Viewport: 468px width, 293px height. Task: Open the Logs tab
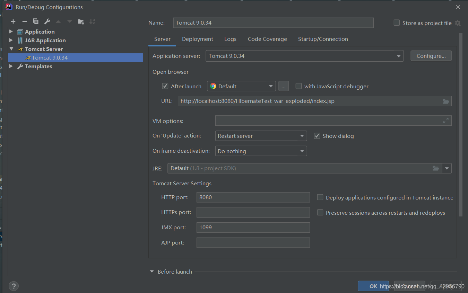[x=230, y=39]
